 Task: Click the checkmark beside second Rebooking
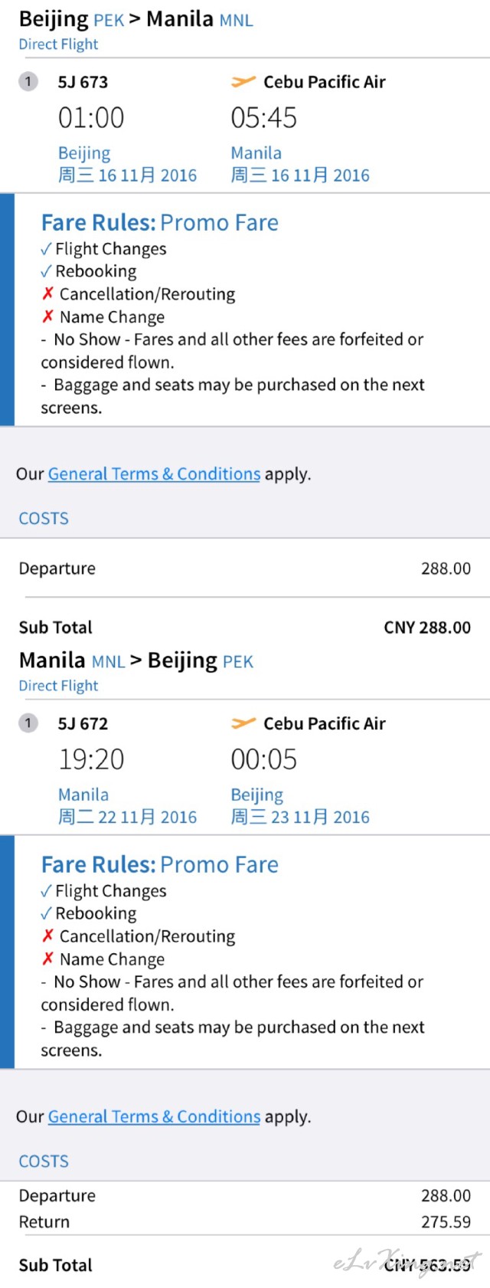tap(46, 913)
